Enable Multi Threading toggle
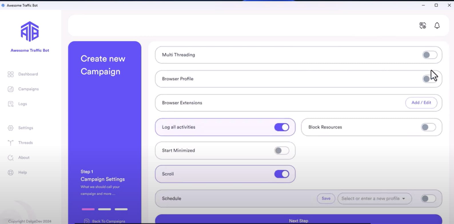This screenshot has height=224, width=454. click(x=430, y=55)
